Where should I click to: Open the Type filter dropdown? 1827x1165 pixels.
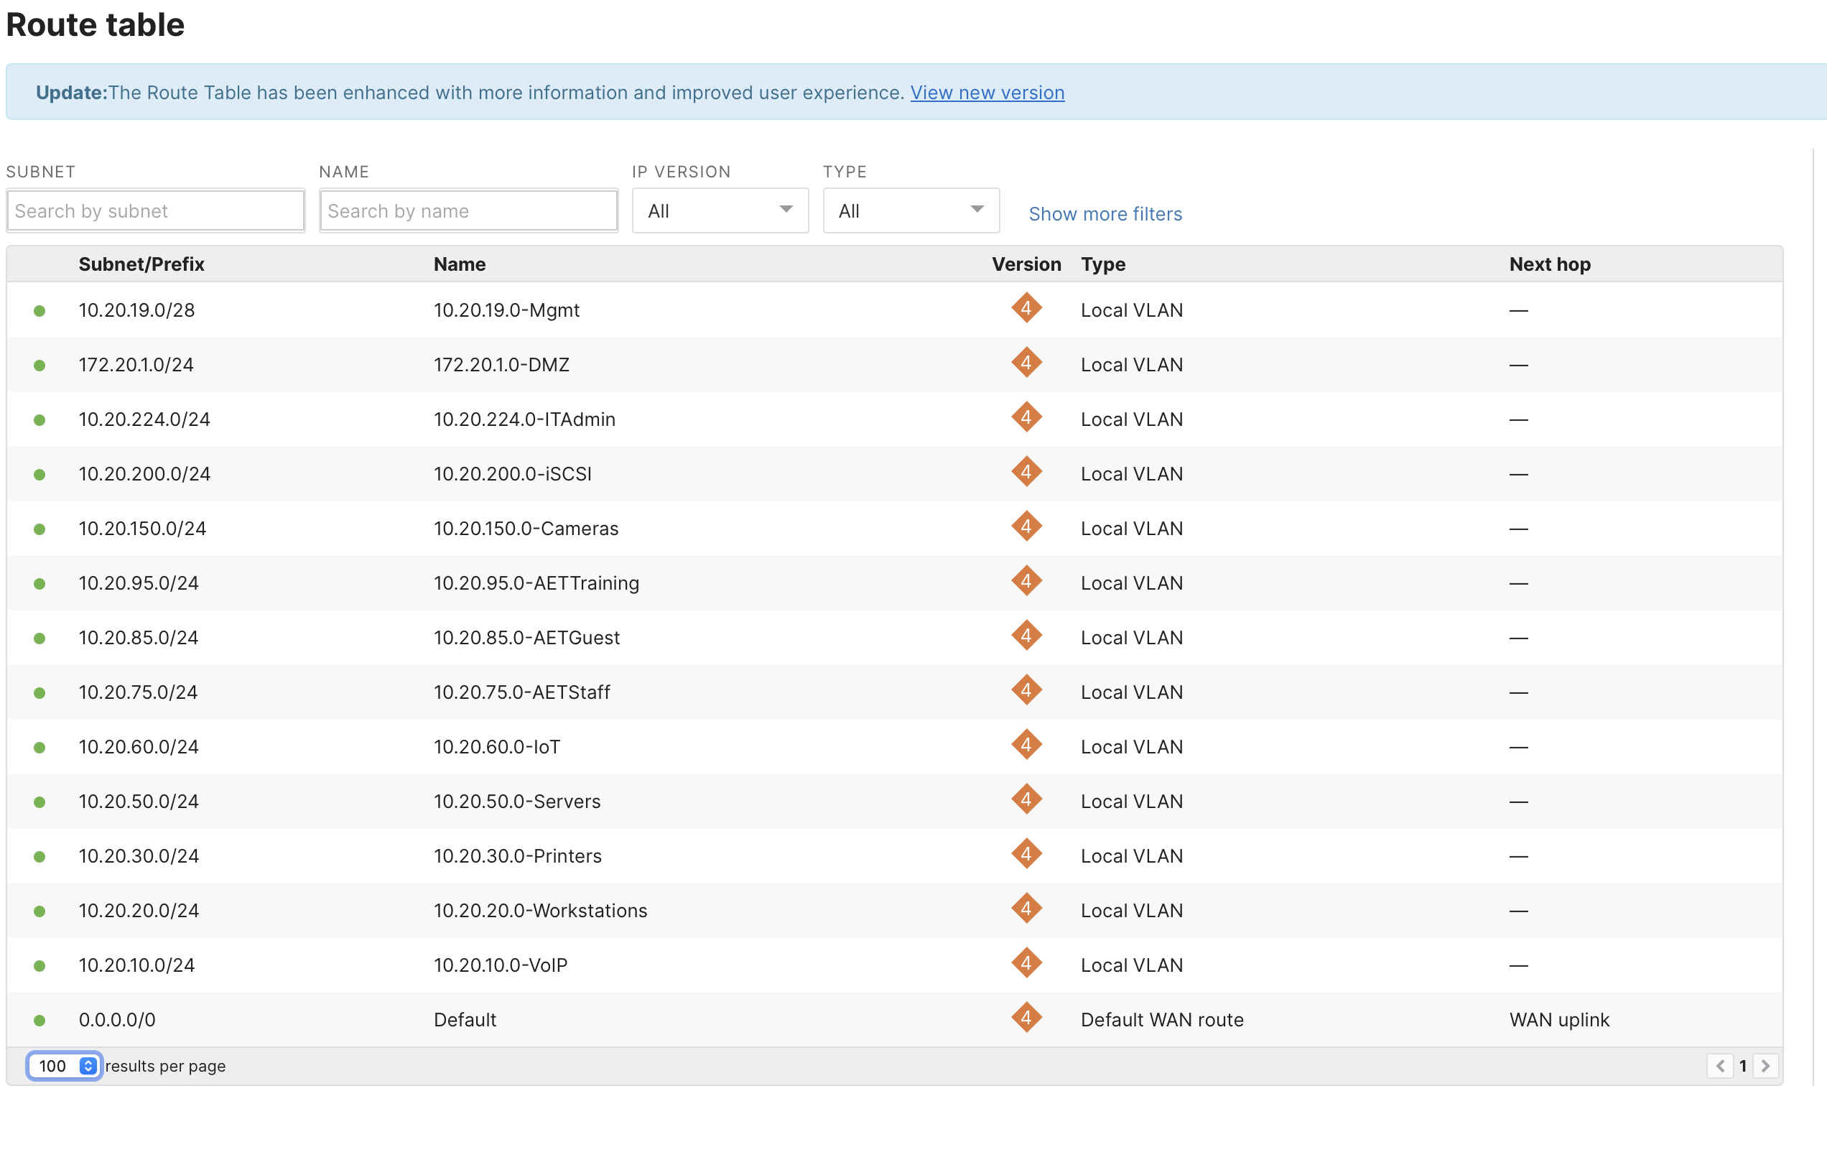click(911, 210)
